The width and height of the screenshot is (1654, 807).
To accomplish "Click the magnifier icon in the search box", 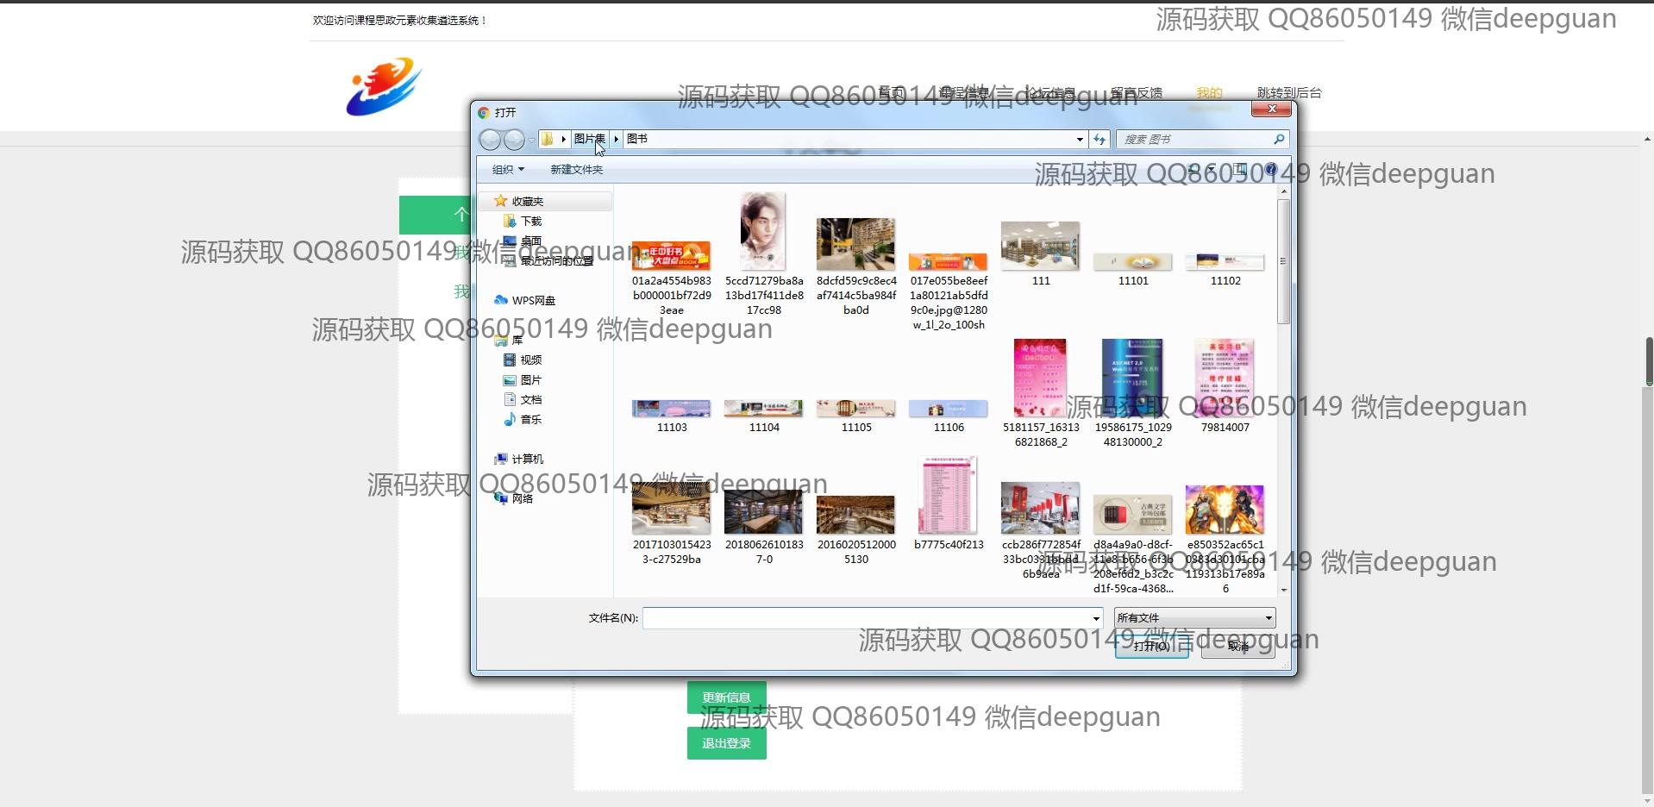I will click(x=1279, y=139).
